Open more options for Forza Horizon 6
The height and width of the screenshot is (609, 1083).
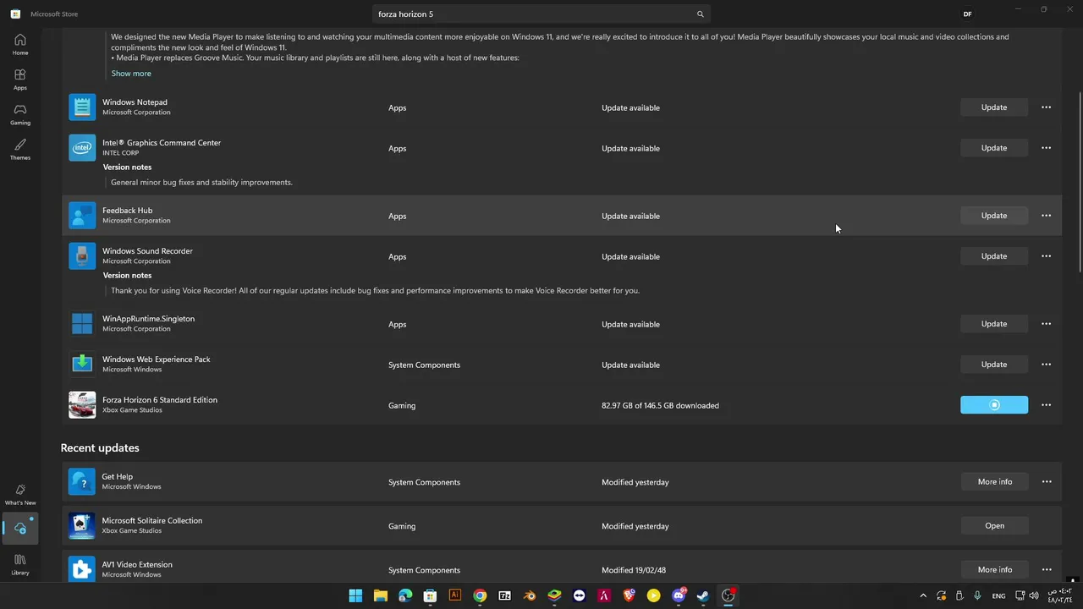click(x=1046, y=405)
